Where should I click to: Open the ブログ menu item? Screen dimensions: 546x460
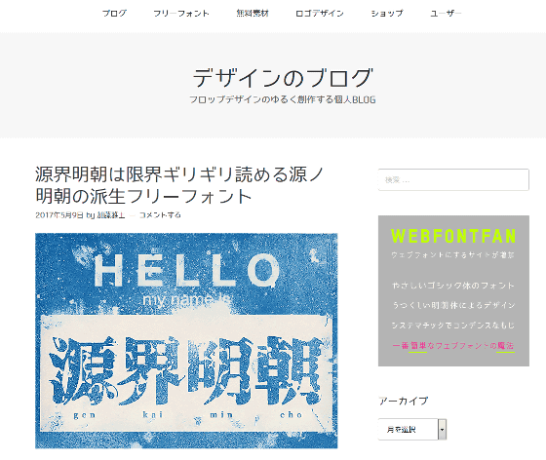(114, 14)
